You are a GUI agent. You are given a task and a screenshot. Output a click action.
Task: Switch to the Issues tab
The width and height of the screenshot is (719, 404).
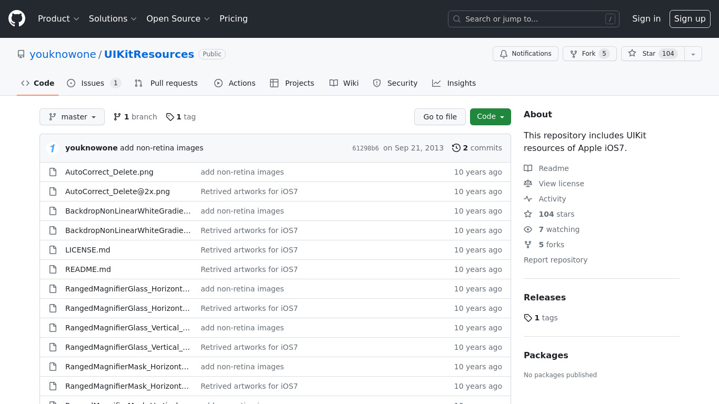[x=93, y=83]
